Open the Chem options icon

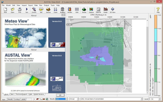coord(56,10)
